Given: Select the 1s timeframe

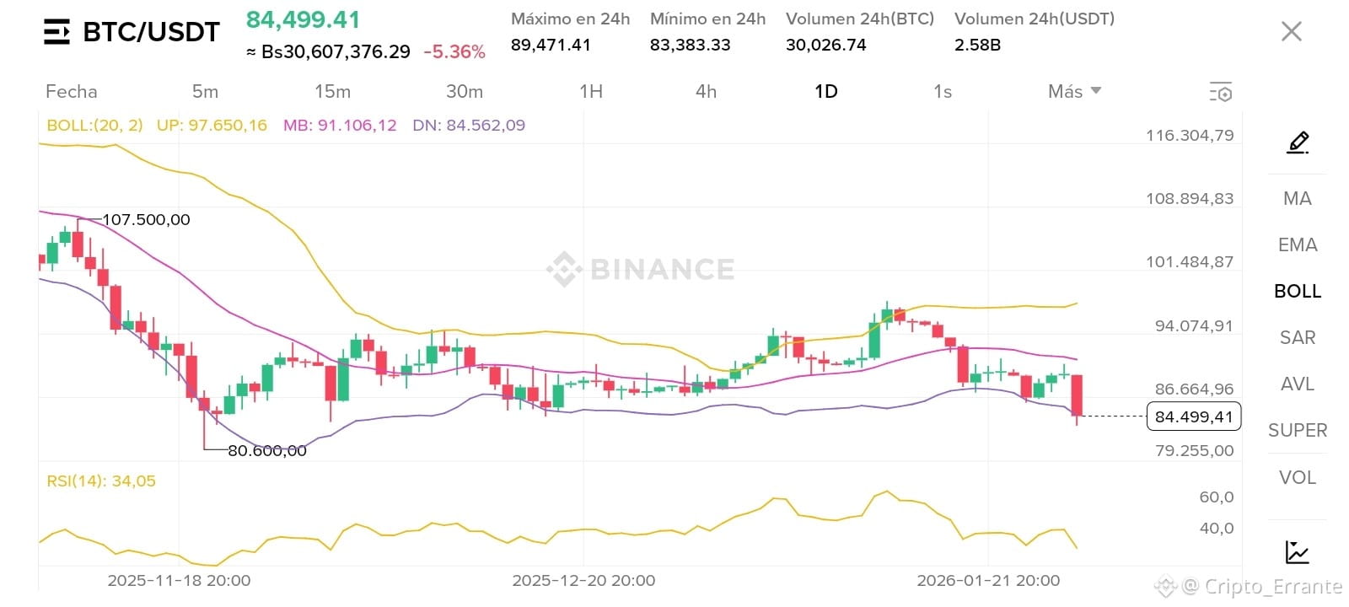Looking at the screenshot, I should point(943,91).
